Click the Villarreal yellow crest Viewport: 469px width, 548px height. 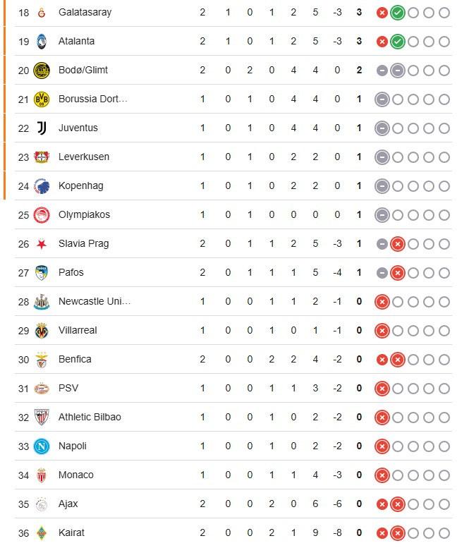(42, 331)
